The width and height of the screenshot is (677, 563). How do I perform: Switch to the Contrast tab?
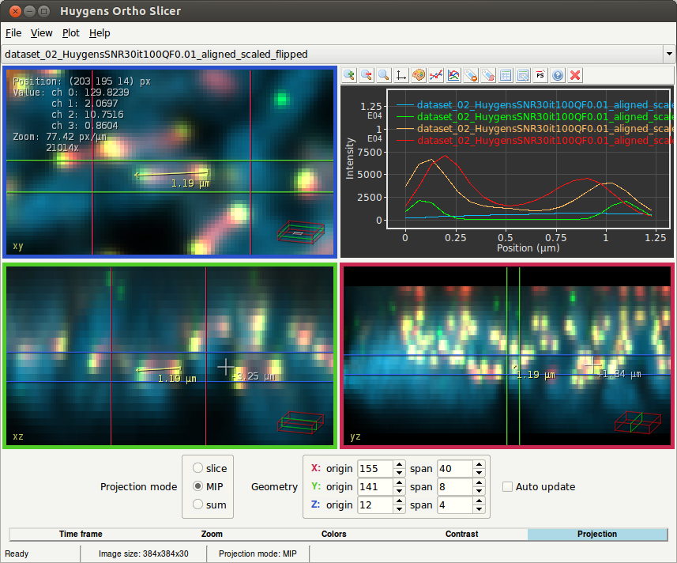[461, 534]
